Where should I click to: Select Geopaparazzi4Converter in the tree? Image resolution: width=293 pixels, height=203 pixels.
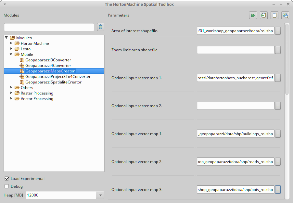(48, 66)
